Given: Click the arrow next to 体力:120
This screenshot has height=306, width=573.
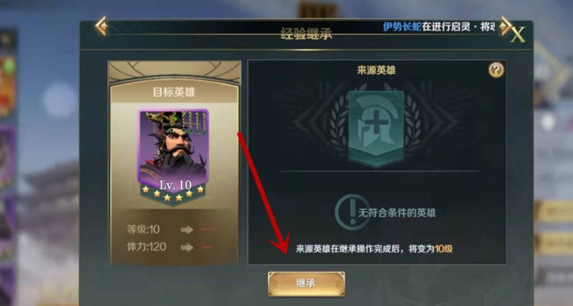Looking at the screenshot, I should [187, 248].
